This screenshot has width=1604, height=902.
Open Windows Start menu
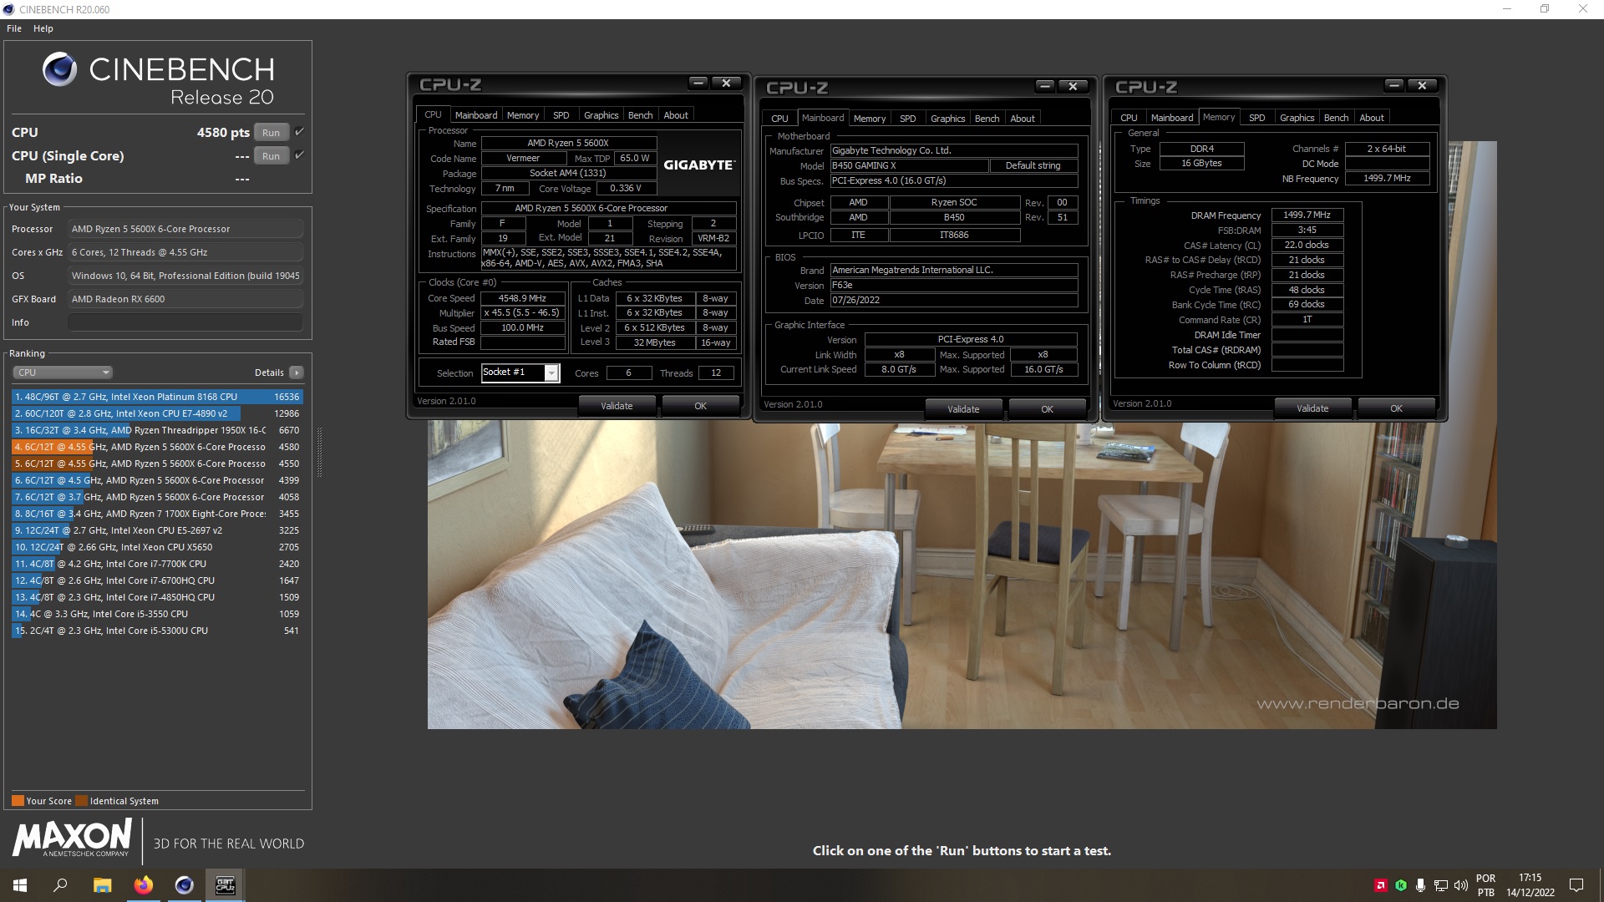(x=20, y=885)
